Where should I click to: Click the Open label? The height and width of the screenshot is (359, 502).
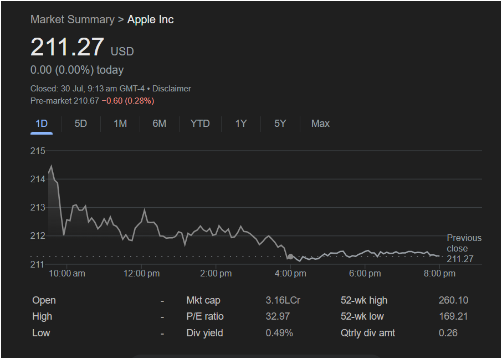(x=44, y=300)
